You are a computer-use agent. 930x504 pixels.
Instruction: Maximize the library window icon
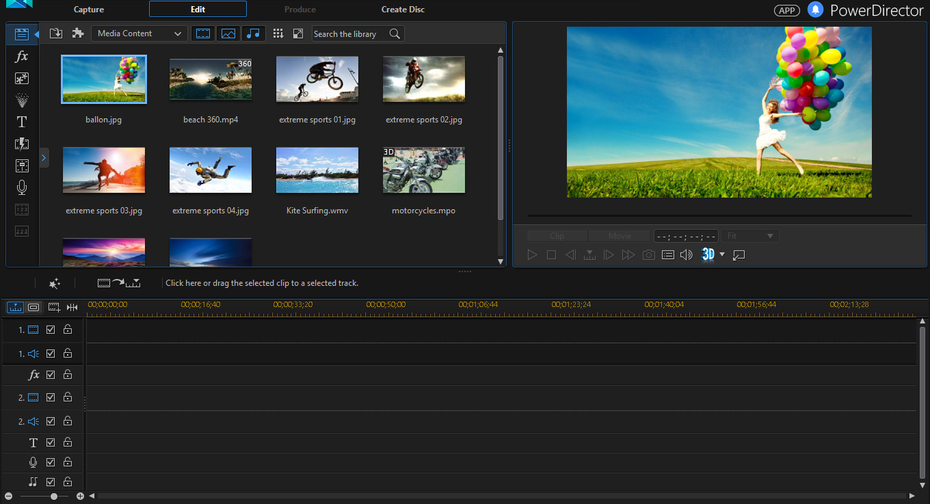tap(298, 34)
